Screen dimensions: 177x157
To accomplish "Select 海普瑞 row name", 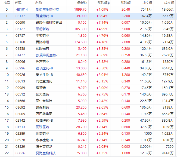I will [x=41, y=88].
